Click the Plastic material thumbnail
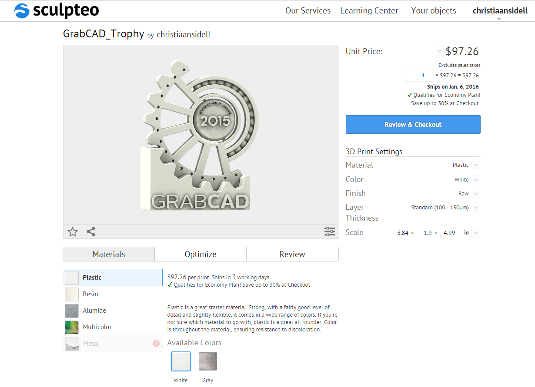Image resolution: width=535 pixels, height=387 pixels. point(72,278)
